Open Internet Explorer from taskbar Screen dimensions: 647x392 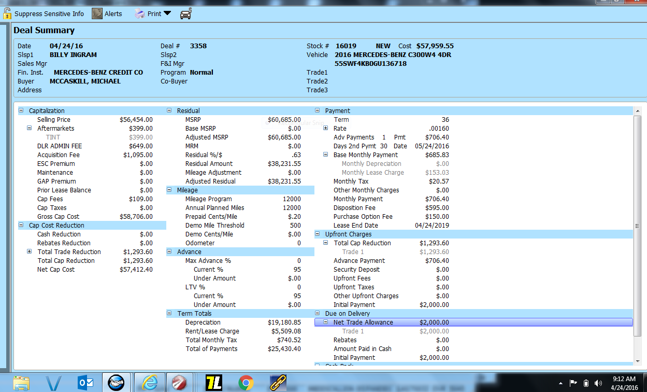tap(150, 383)
